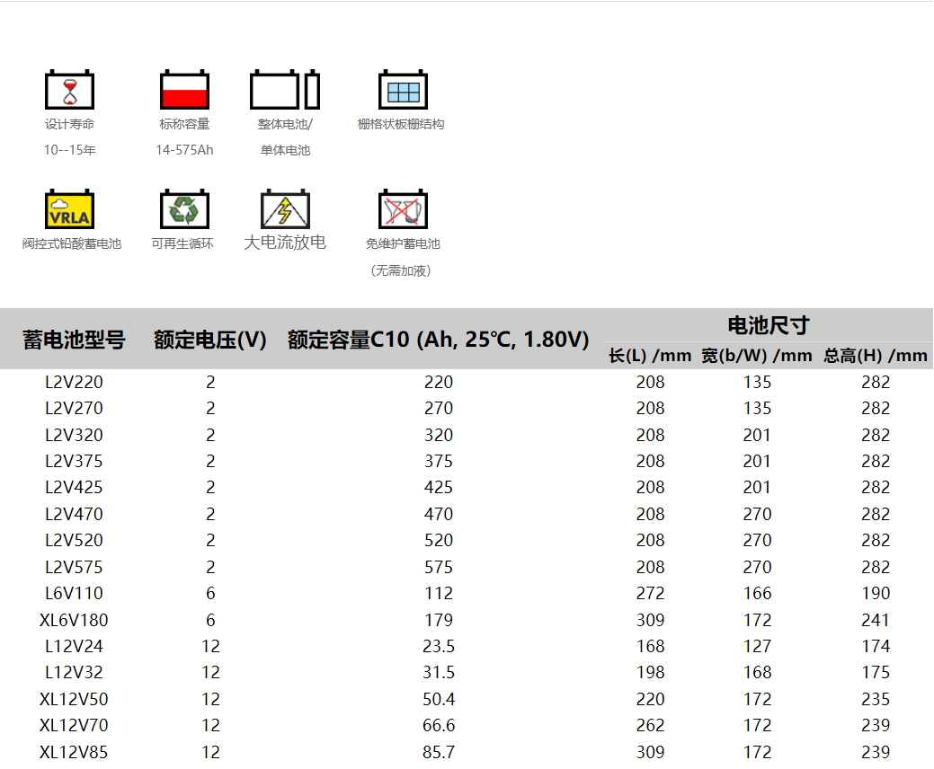Click the text 14-575Ah

pos(184,150)
